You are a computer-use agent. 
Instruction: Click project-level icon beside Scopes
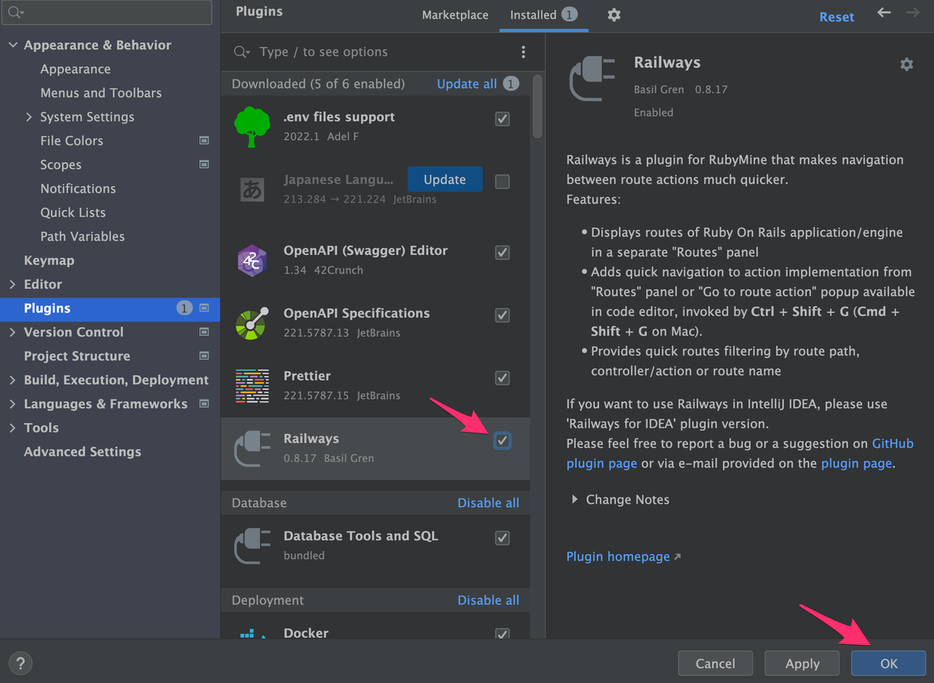pyautogui.click(x=204, y=164)
